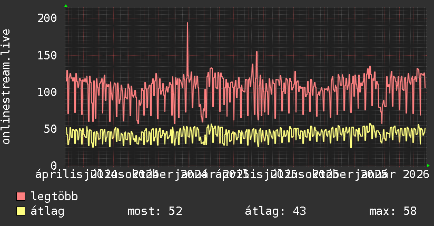The width and height of the screenshot is (434, 226).
Task: Click the yellow átlag legend swatch
Action: (21, 211)
